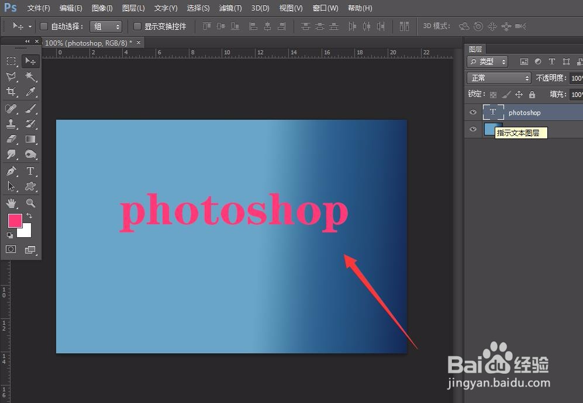This screenshot has width=583, height=403.
Task: Open the 图层(L) menu
Action: click(133, 8)
